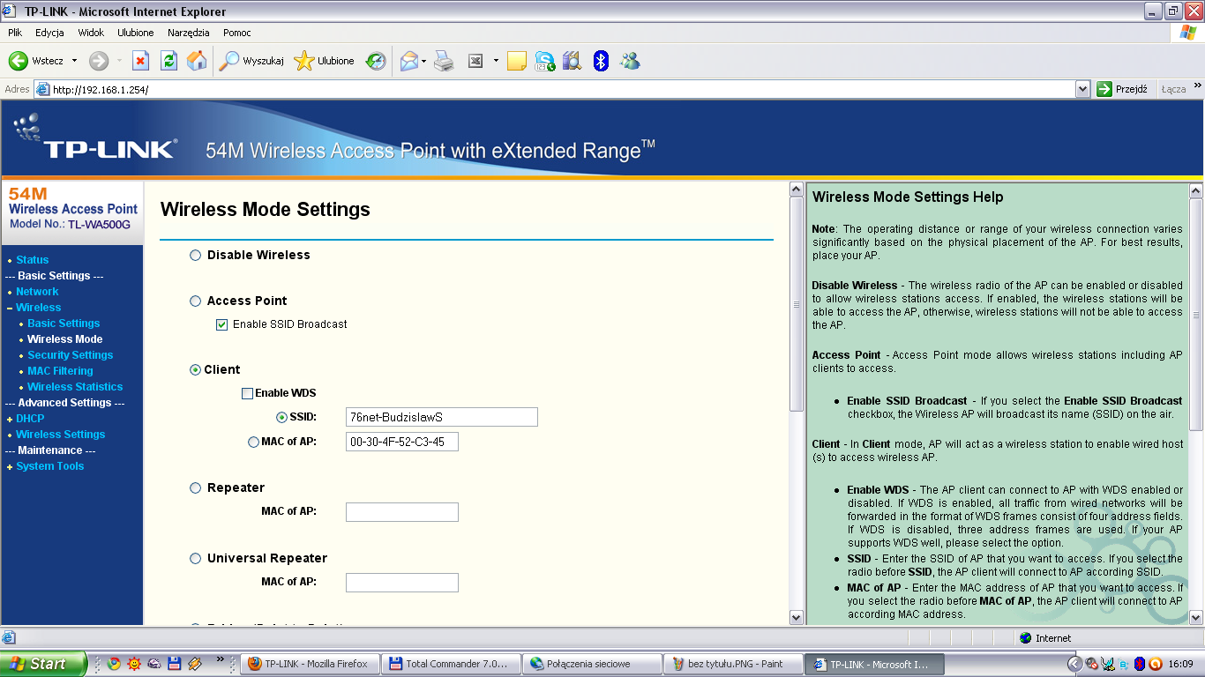Viewport: 1205px width, 677px height.
Task: Click the yellow note toolbar icon
Action: 517,61
